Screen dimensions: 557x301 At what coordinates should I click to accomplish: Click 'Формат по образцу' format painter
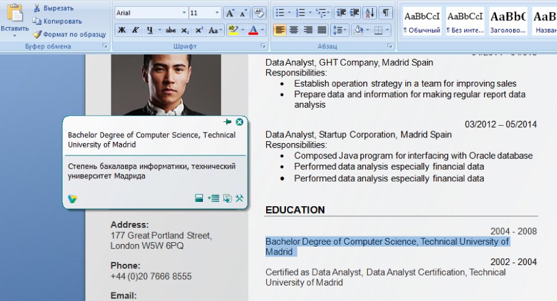tap(68, 34)
